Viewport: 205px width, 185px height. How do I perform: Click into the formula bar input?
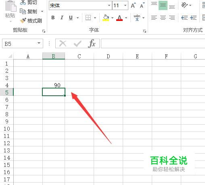pos(153,43)
